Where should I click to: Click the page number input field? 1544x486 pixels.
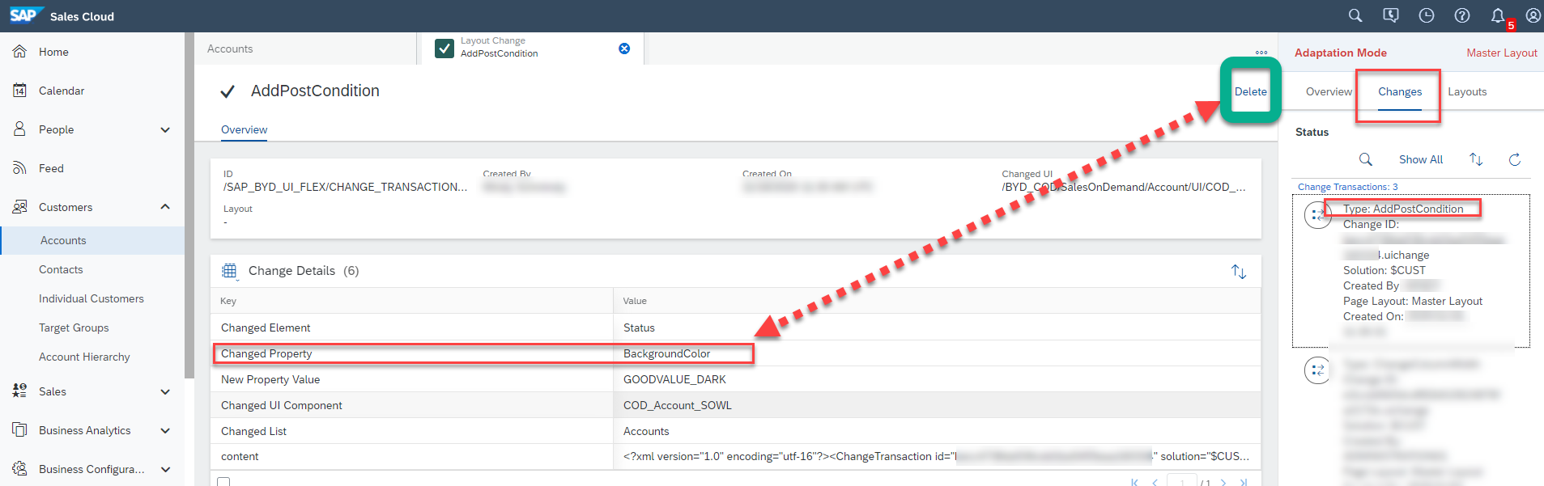pos(1182,482)
